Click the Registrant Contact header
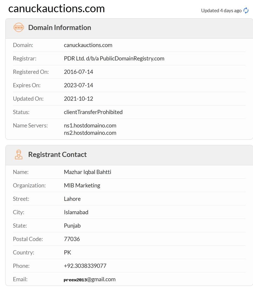Viewport: 253px width, 290px height. pos(57,155)
